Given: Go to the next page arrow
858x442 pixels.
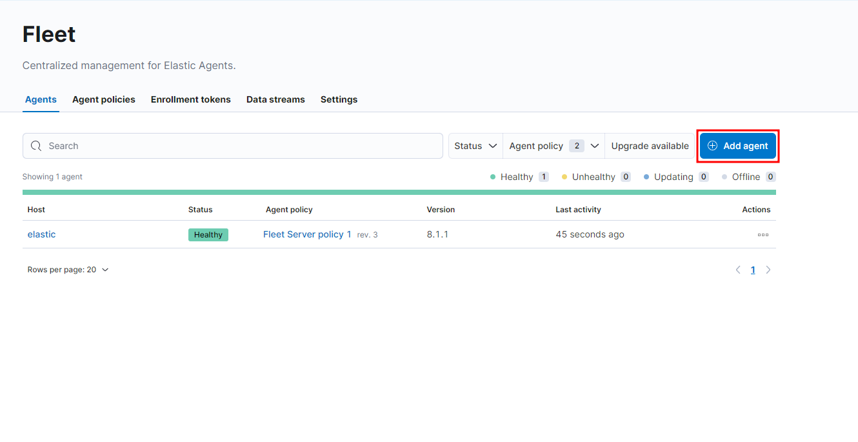Looking at the screenshot, I should (x=768, y=270).
